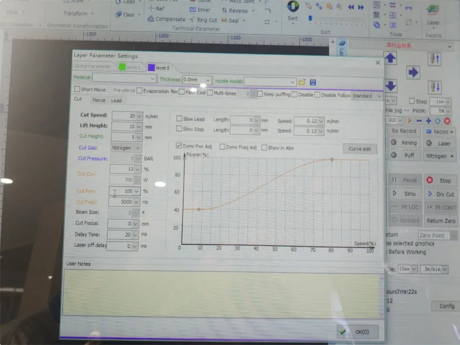Open material file with folder icon
Viewport: 460px width, 345px height.
[302, 82]
